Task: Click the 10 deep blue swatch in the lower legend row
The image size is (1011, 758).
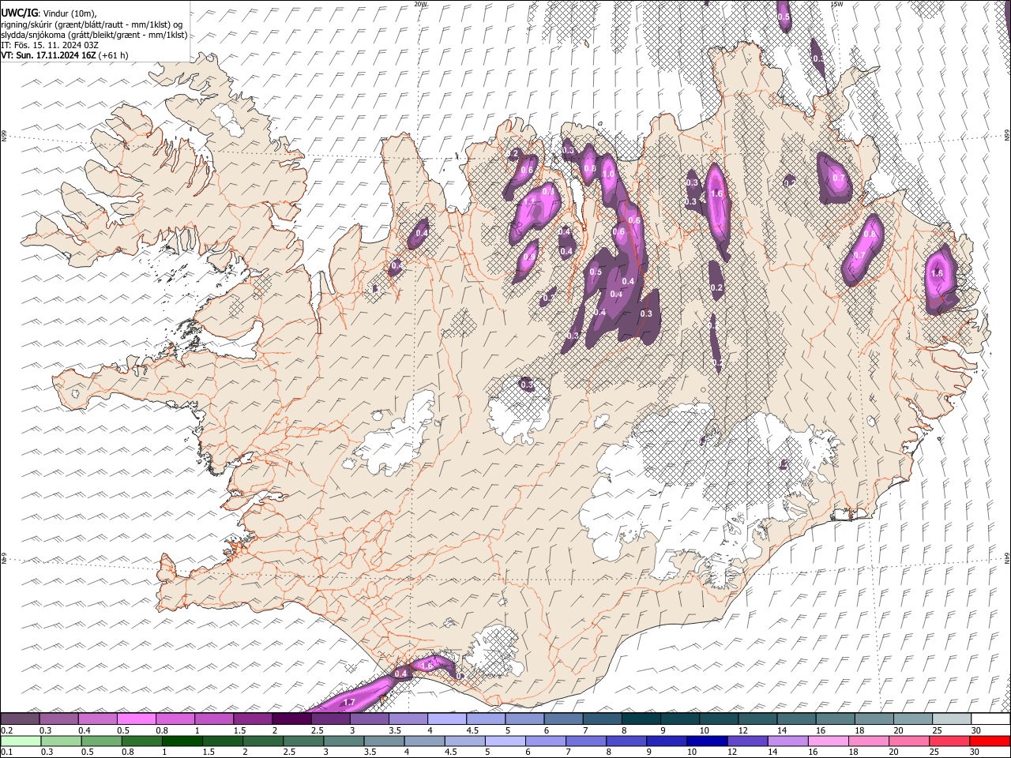Action: pos(708,741)
